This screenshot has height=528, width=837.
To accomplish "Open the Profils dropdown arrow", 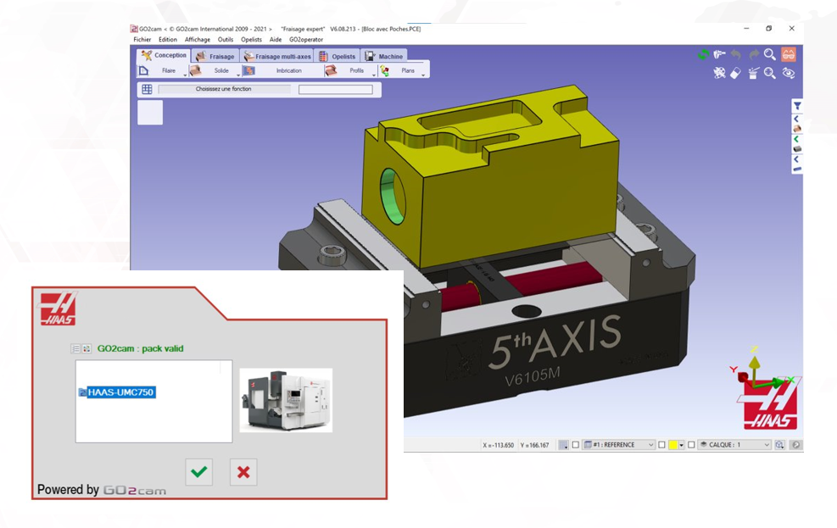I will 374,75.
